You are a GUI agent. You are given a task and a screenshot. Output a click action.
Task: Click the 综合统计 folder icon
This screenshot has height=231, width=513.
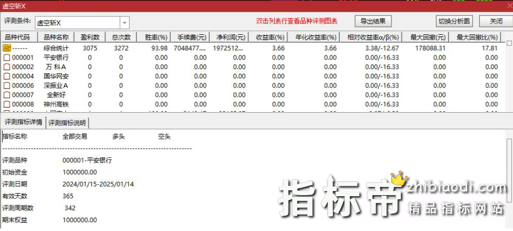point(7,48)
